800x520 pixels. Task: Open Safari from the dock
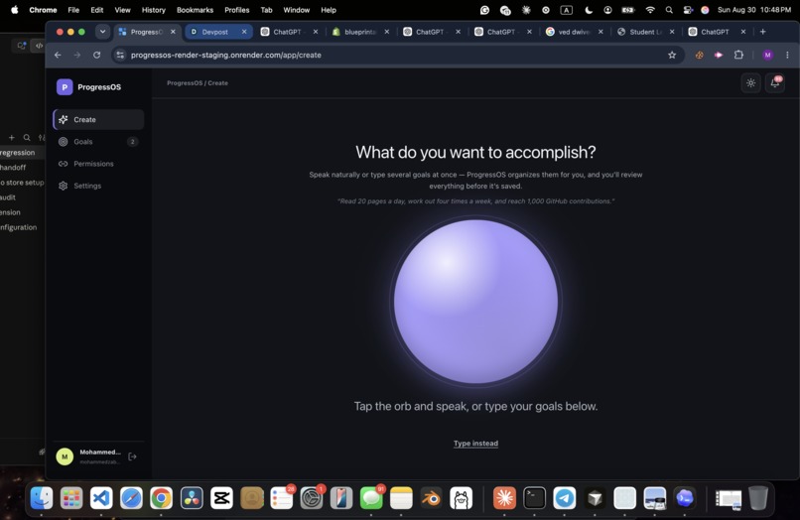[x=131, y=498]
